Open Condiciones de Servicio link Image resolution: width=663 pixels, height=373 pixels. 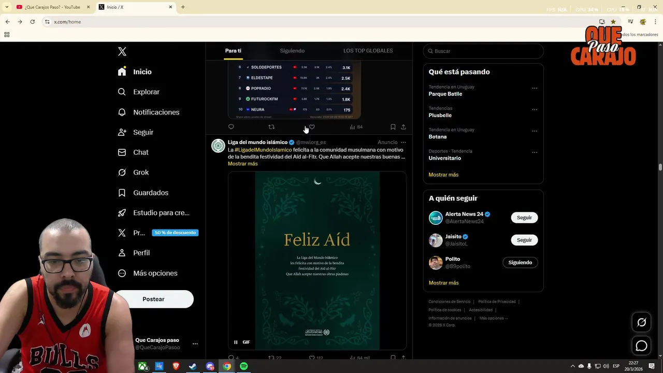pyautogui.click(x=449, y=302)
